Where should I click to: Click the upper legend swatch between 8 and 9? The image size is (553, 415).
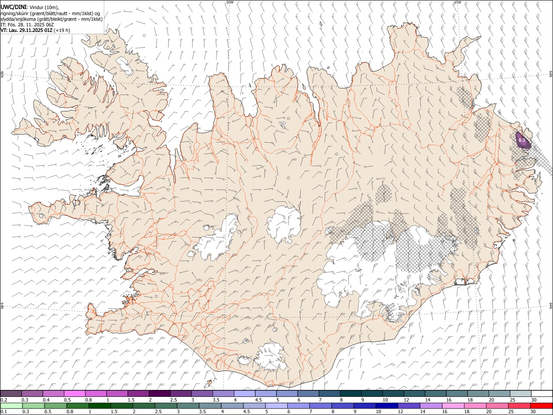click(350, 393)
